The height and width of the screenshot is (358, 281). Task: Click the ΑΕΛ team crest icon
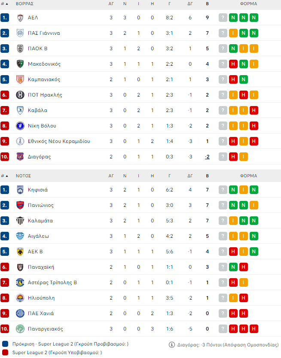click(x=20, y=18)
